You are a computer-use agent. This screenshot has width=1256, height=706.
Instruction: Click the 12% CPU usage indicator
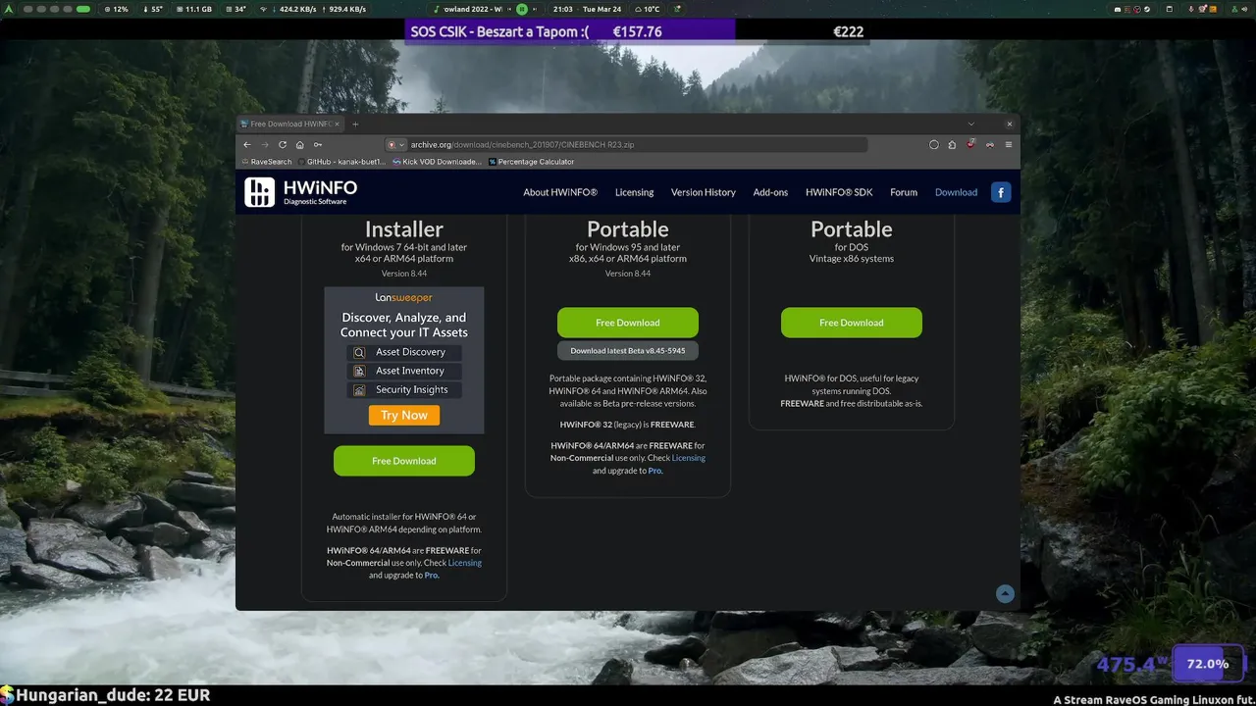click(115, 9)
